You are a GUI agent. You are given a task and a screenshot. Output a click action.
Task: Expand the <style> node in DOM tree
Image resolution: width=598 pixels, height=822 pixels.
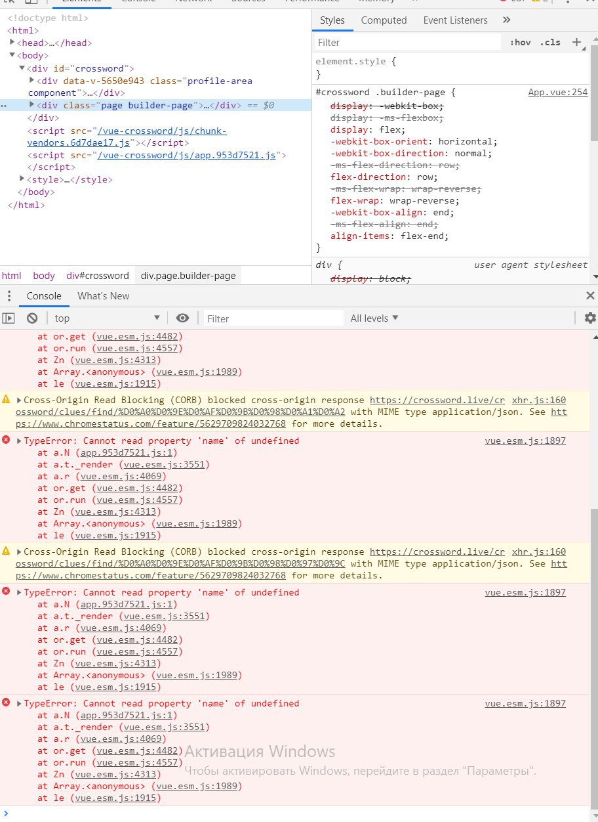pos(22,179)
